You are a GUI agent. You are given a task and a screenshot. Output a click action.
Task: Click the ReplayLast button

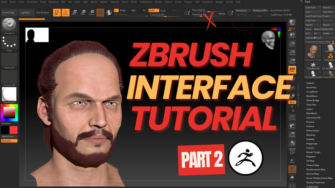243,10
